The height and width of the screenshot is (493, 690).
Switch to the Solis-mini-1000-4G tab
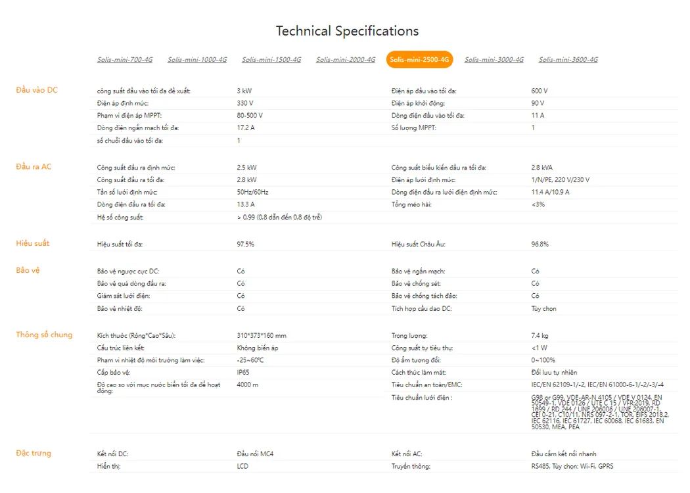coord(197,60)
